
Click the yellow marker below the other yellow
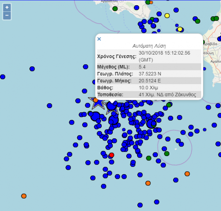(x=180, y=29)
